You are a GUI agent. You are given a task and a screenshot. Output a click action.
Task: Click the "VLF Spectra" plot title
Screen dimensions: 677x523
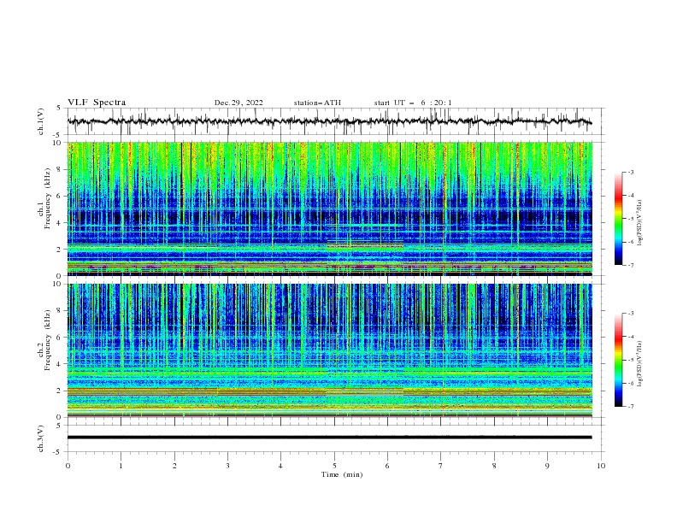97,103
